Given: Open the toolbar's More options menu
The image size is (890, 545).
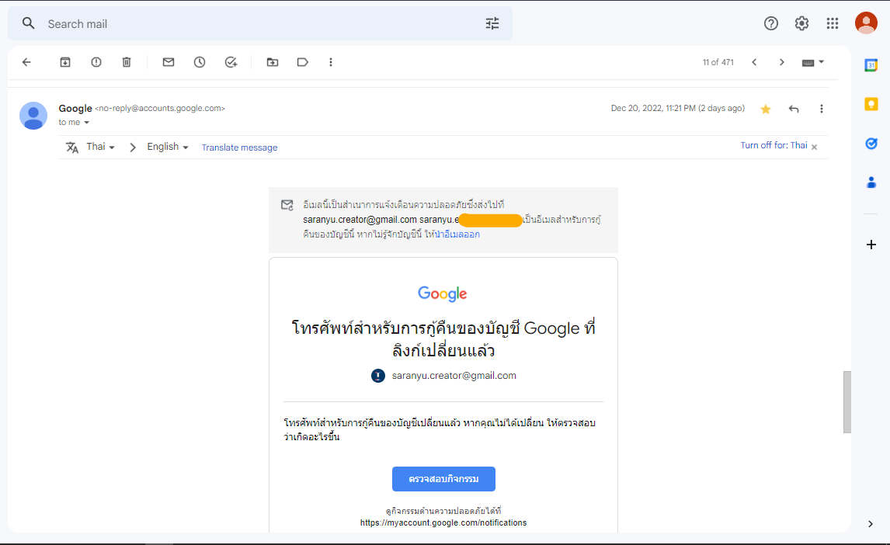Looking at the screenshot, I should coord(331,62).
